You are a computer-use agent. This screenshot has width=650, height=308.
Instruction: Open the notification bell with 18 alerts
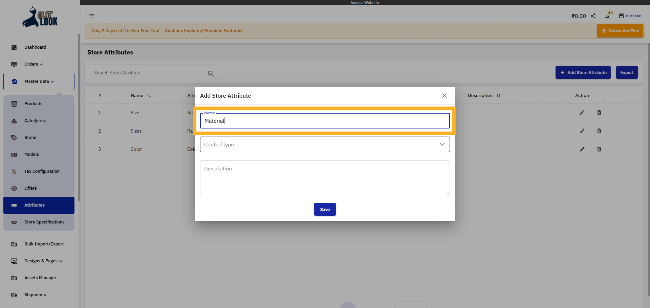607,16
